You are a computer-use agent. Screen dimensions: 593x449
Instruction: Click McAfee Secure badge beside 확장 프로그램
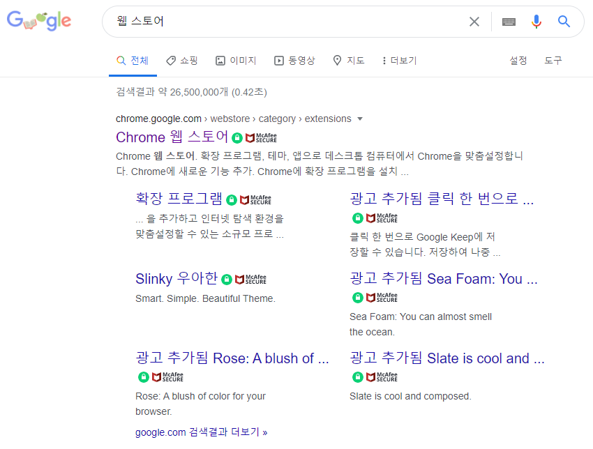(255, 199)
